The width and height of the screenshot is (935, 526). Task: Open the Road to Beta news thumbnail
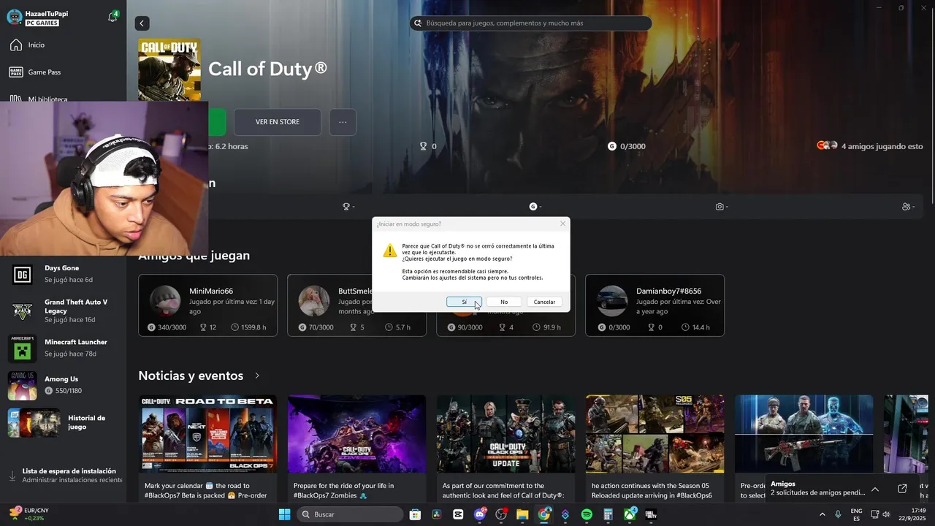(x=207, y=434)
